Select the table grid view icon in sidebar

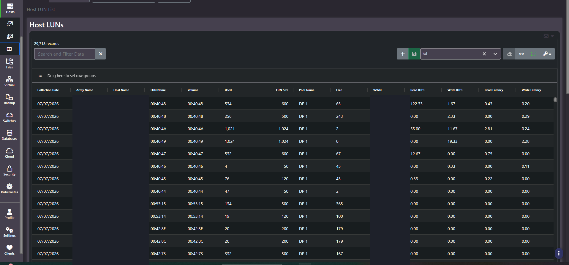coord(10,49)
